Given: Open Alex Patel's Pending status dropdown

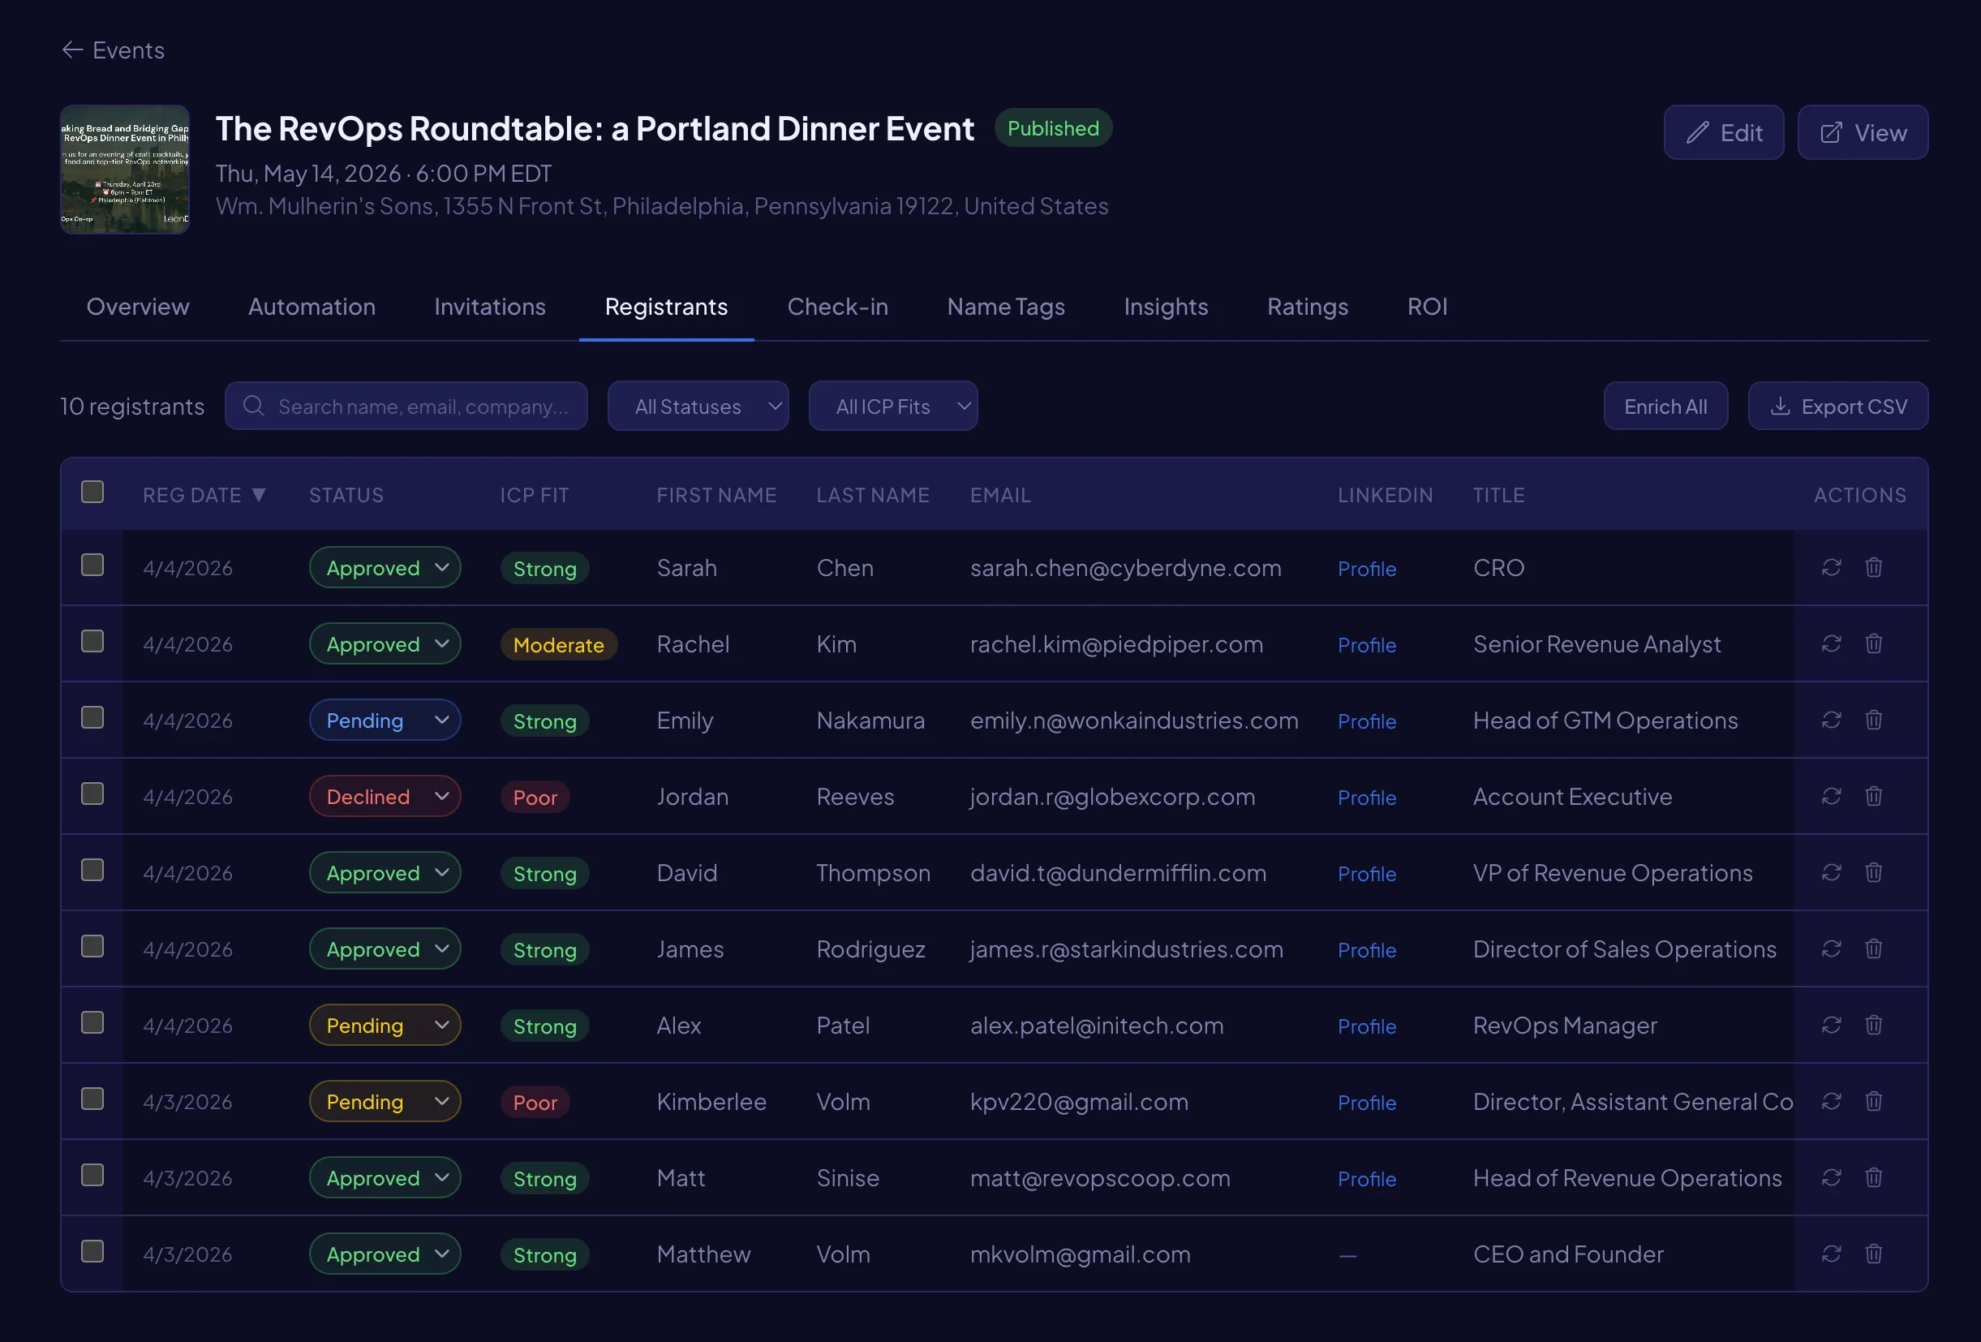Looking at the screenshot, I should [x=385, y=1025].
